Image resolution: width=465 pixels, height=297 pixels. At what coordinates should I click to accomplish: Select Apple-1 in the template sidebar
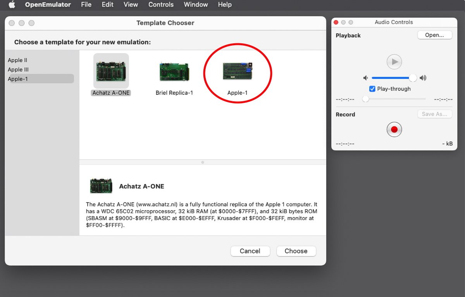(x=17, y=79)
